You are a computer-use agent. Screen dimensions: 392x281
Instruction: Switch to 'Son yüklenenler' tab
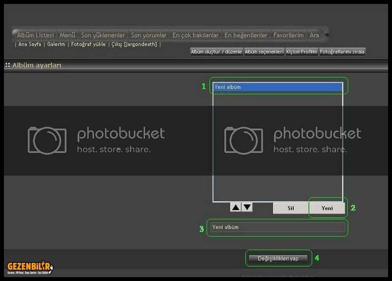pos(103,35)
